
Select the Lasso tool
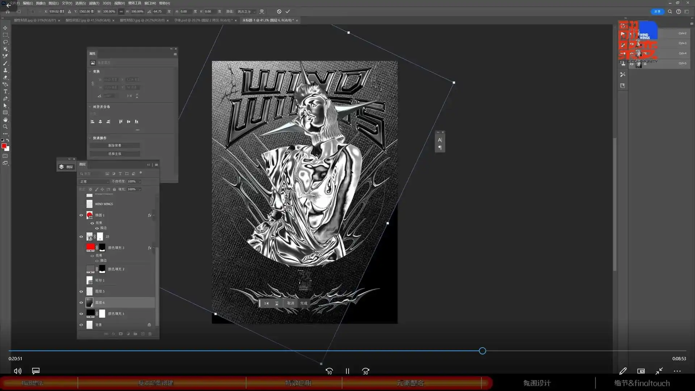(5, 42)
